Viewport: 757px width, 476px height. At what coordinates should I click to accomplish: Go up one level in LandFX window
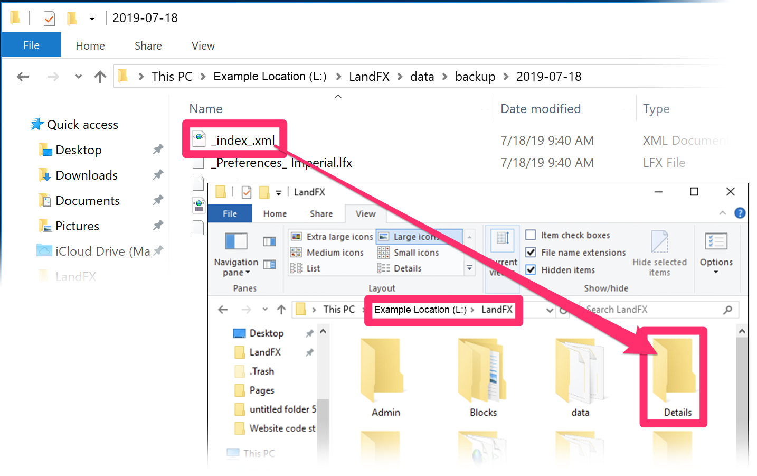[x=281, y=310]
